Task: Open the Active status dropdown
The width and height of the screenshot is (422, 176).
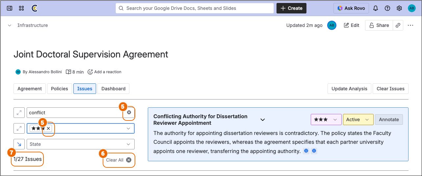Action: pos(358,120)
